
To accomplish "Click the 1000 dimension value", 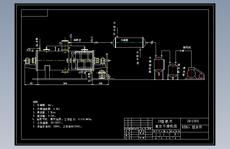I will pyautogui.click(x=101, y=83).
